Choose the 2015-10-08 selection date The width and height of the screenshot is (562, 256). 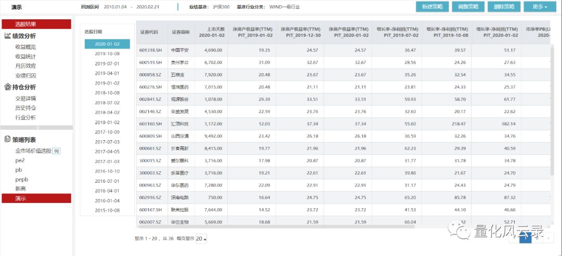(x=107, y=210)
